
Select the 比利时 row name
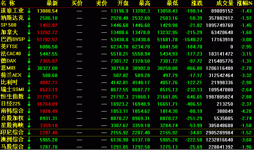tap(9, 82)
